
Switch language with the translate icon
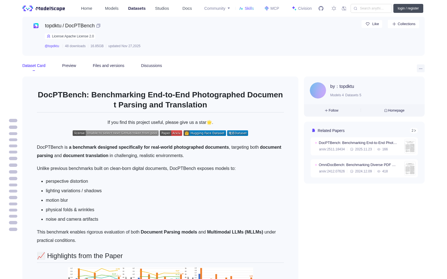pos(344,8)
